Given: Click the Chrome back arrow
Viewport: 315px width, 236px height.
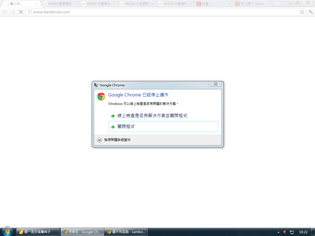Looking at the screenshot, I should point(5,12).
